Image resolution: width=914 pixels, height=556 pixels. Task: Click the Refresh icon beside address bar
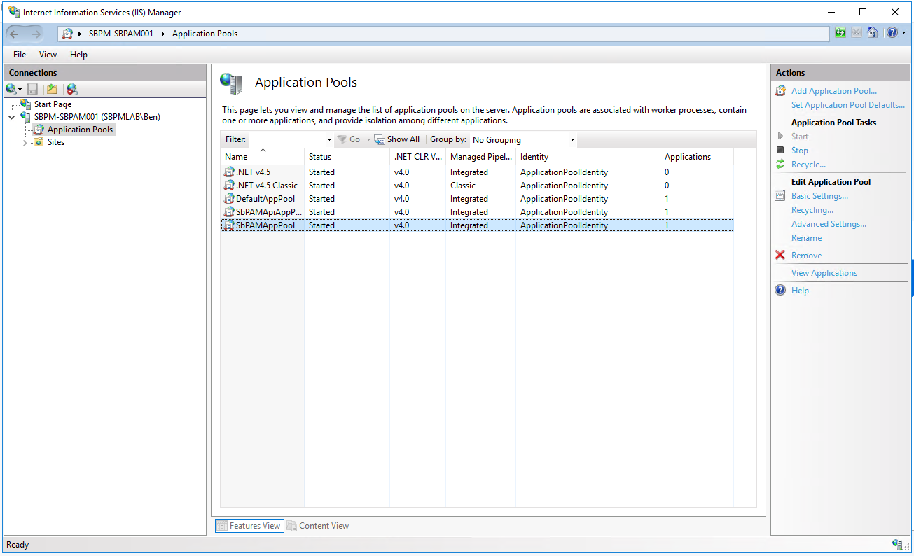[x=840, y=33]
